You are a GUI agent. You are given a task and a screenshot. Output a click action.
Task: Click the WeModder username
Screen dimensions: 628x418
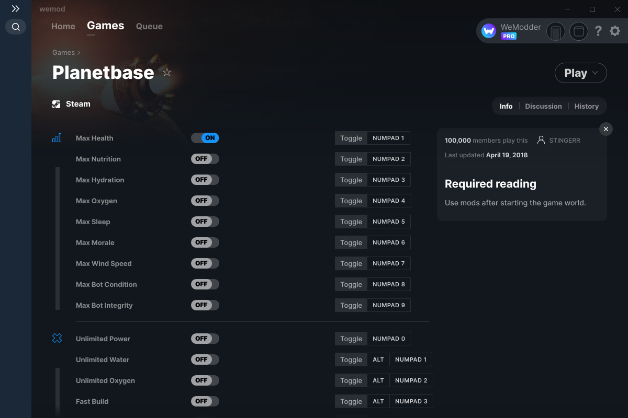[521, 27]
